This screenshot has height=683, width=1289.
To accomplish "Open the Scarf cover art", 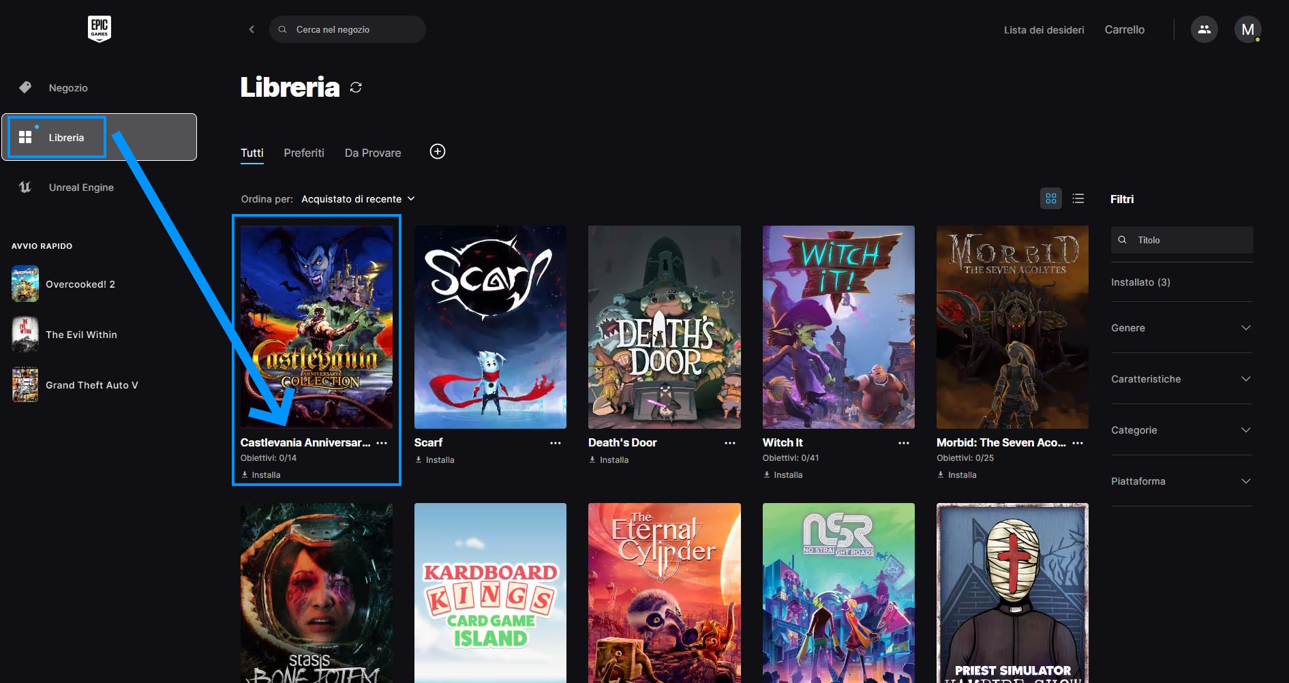I will pos(490,327).
